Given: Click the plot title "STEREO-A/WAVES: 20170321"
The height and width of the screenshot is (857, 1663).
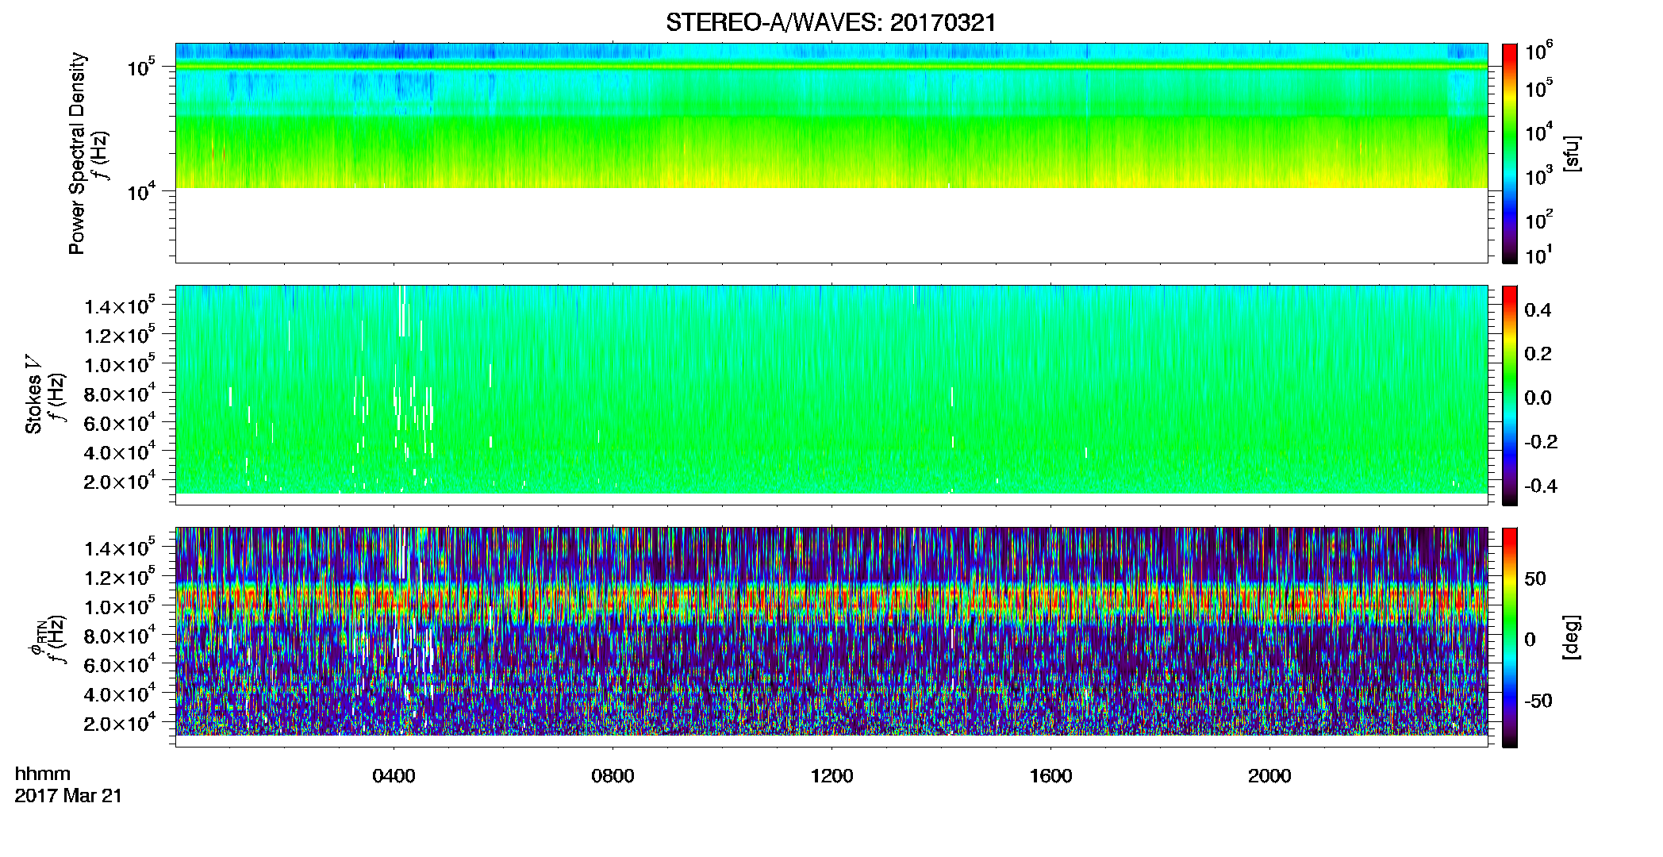Looking at the screenshot, I should pos(831,23).
